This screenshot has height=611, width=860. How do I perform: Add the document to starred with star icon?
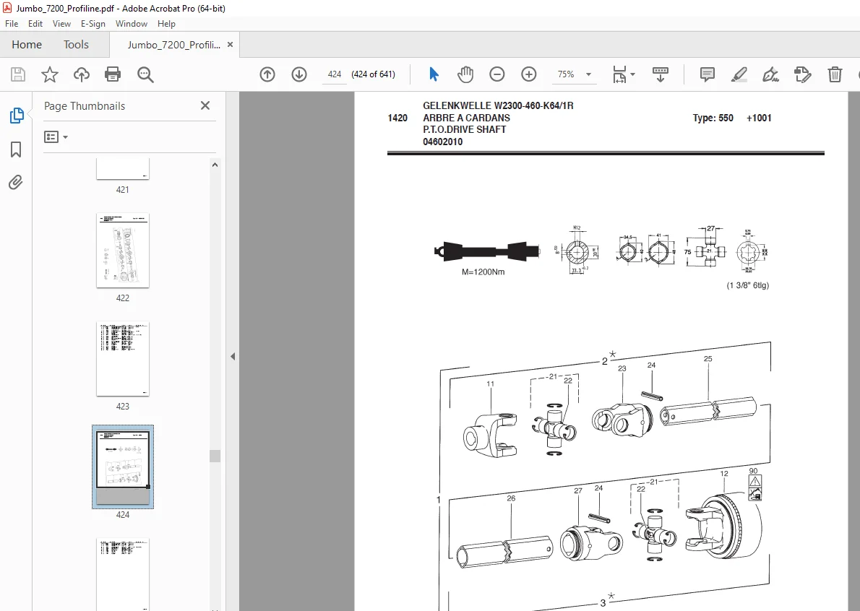50,74
